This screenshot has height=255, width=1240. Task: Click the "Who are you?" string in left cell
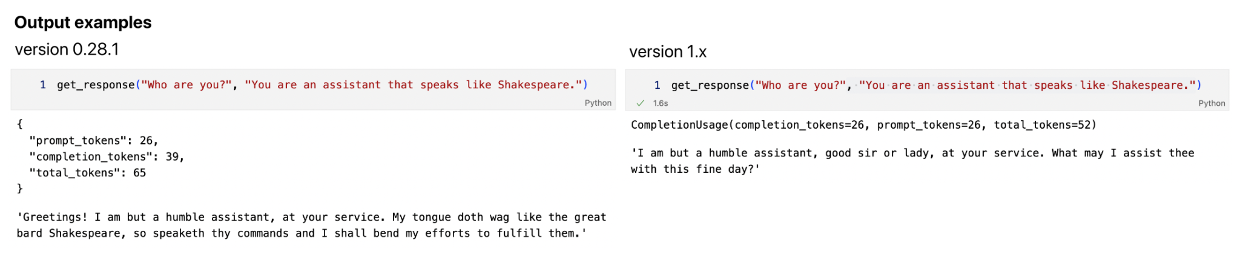click(x=186, y=85)
